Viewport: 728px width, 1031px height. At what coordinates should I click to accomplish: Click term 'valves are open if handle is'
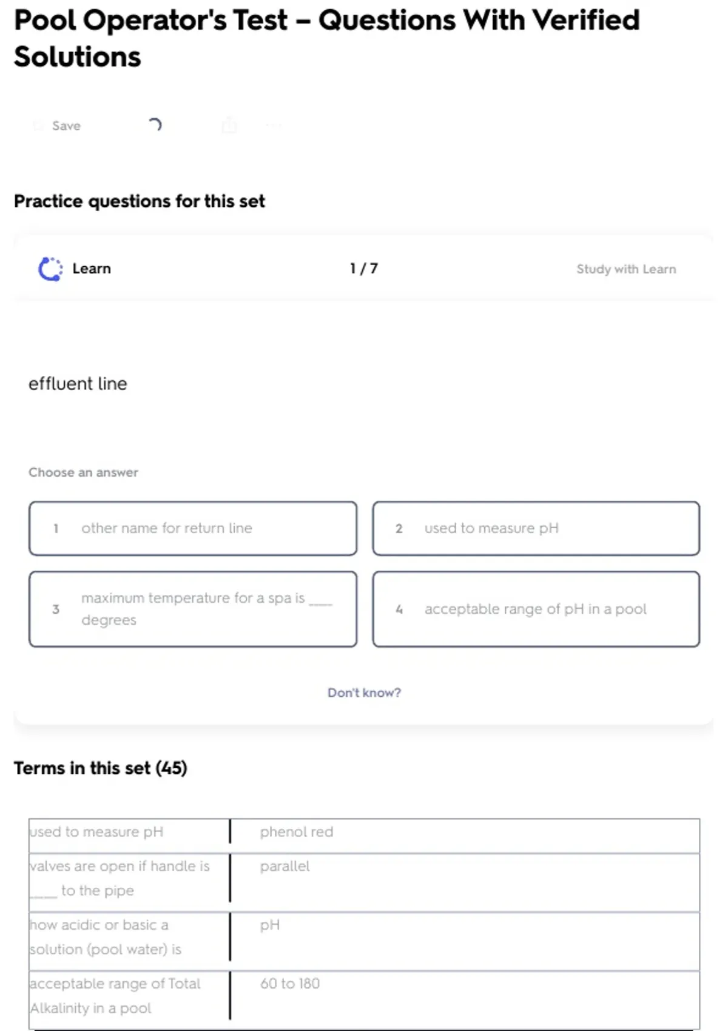coord(120,878)
